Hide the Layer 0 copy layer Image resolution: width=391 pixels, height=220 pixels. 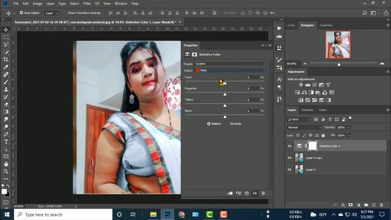(290, 158)
